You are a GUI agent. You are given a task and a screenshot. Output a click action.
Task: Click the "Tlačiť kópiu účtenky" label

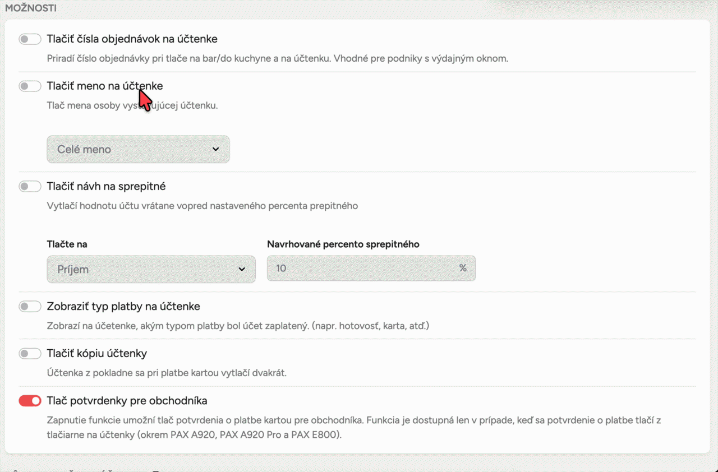[97, 354]
